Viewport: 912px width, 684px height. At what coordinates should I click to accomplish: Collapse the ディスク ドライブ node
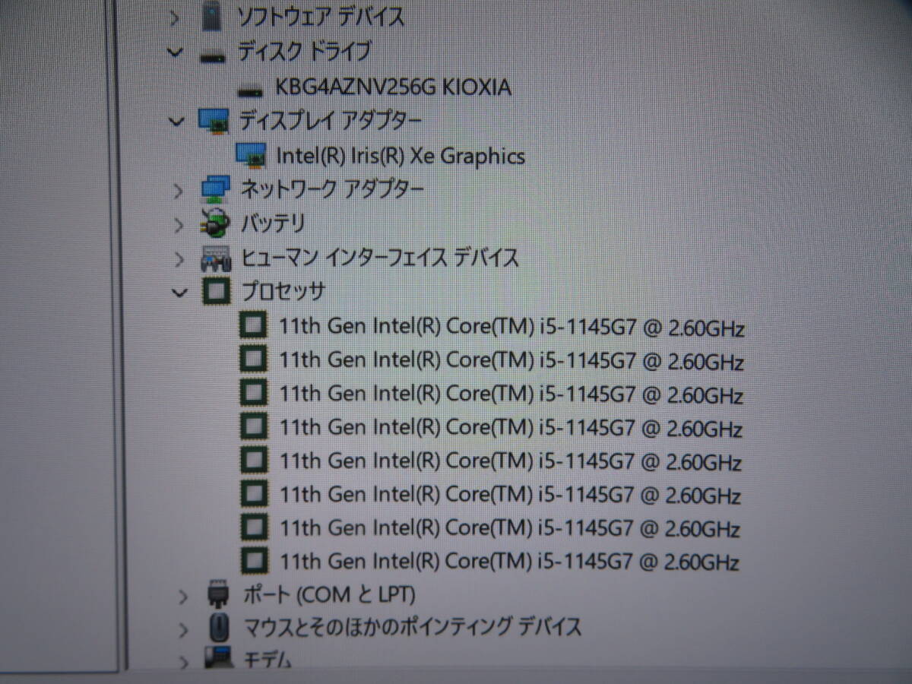tap(175, 53)
